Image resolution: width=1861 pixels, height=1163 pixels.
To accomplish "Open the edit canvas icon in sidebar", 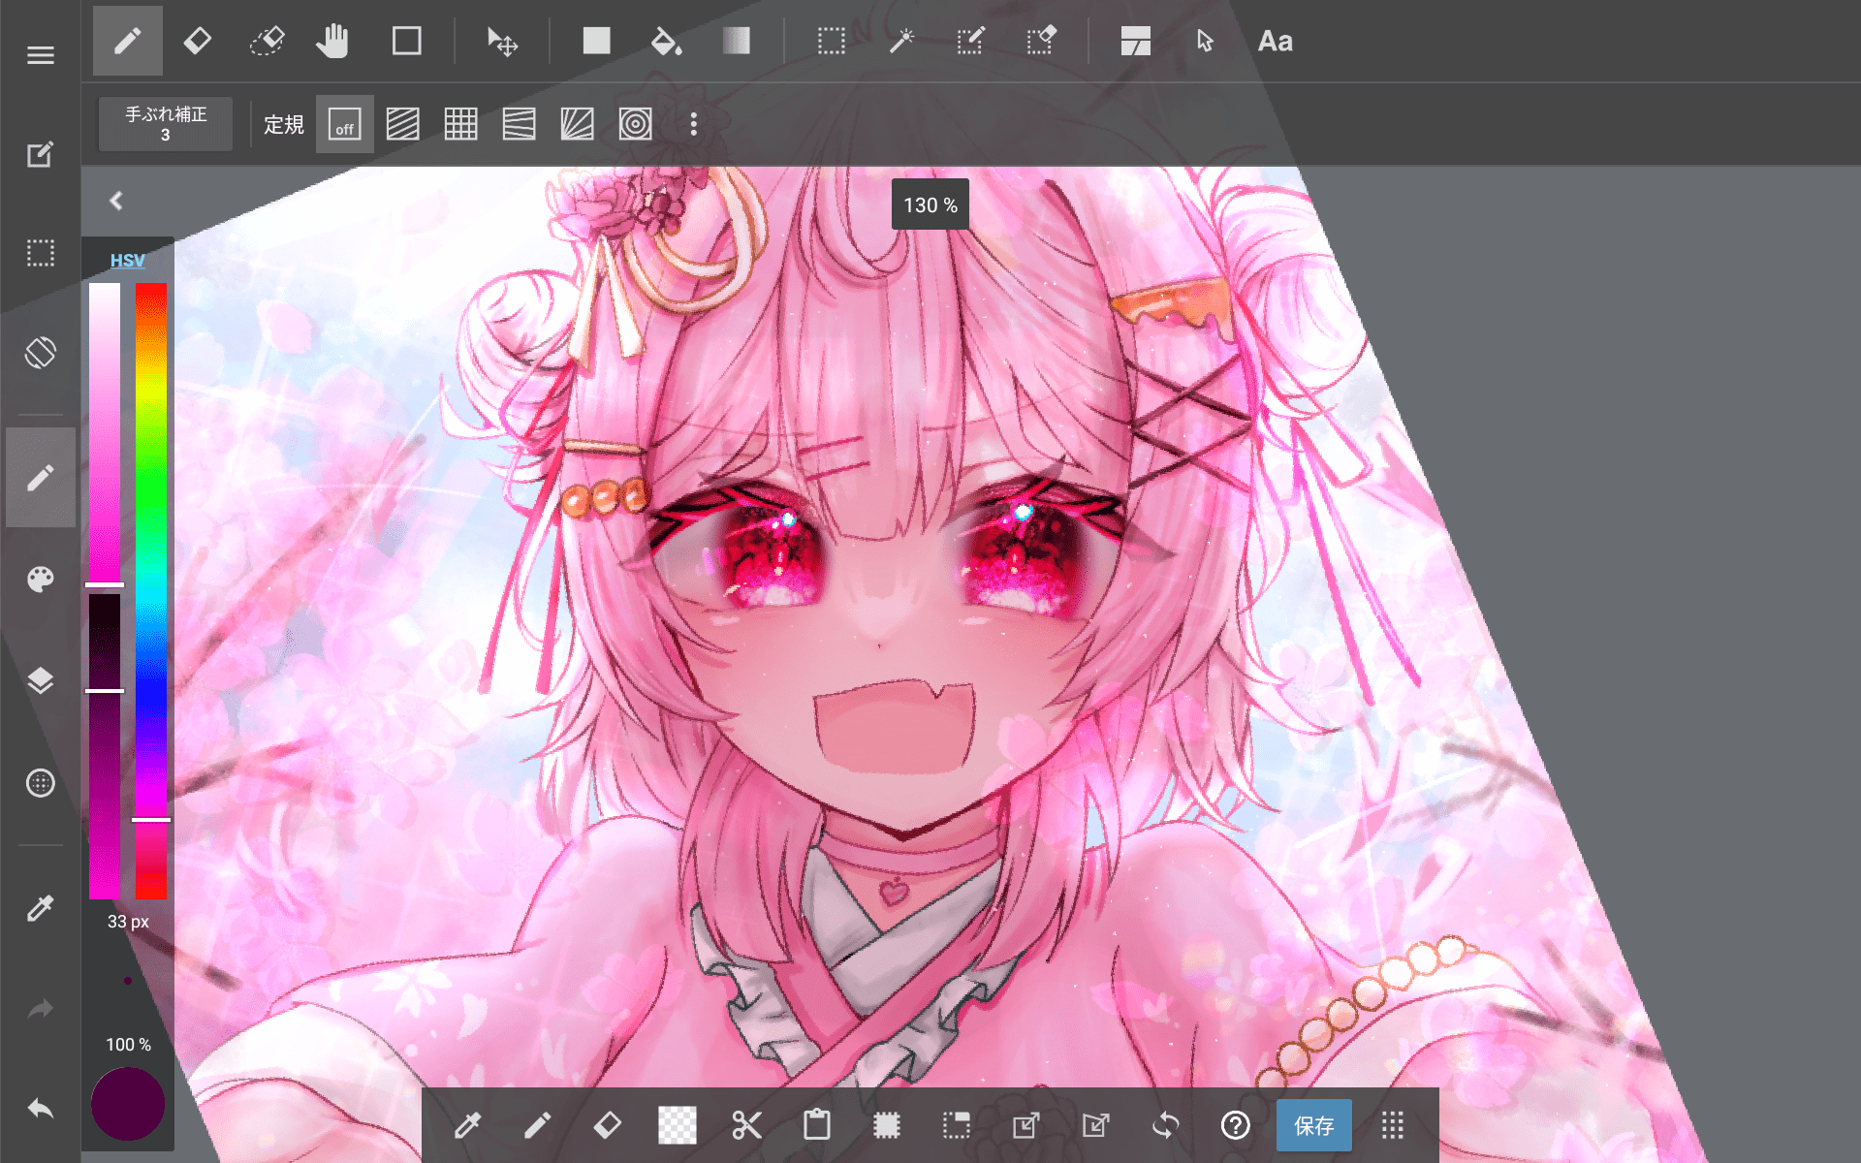I will pyautogui.click(x=40, y=155).
